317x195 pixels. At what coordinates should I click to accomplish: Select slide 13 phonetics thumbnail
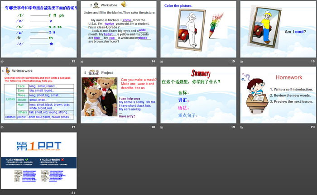click(x=39, y=29)
